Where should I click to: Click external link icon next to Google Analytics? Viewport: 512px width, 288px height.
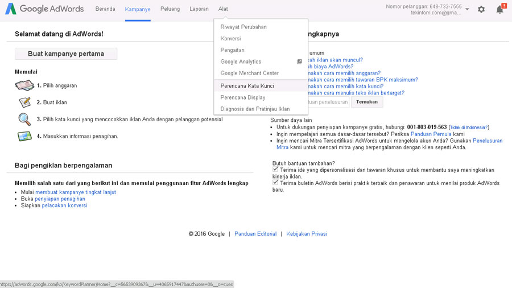pos(299,61)
